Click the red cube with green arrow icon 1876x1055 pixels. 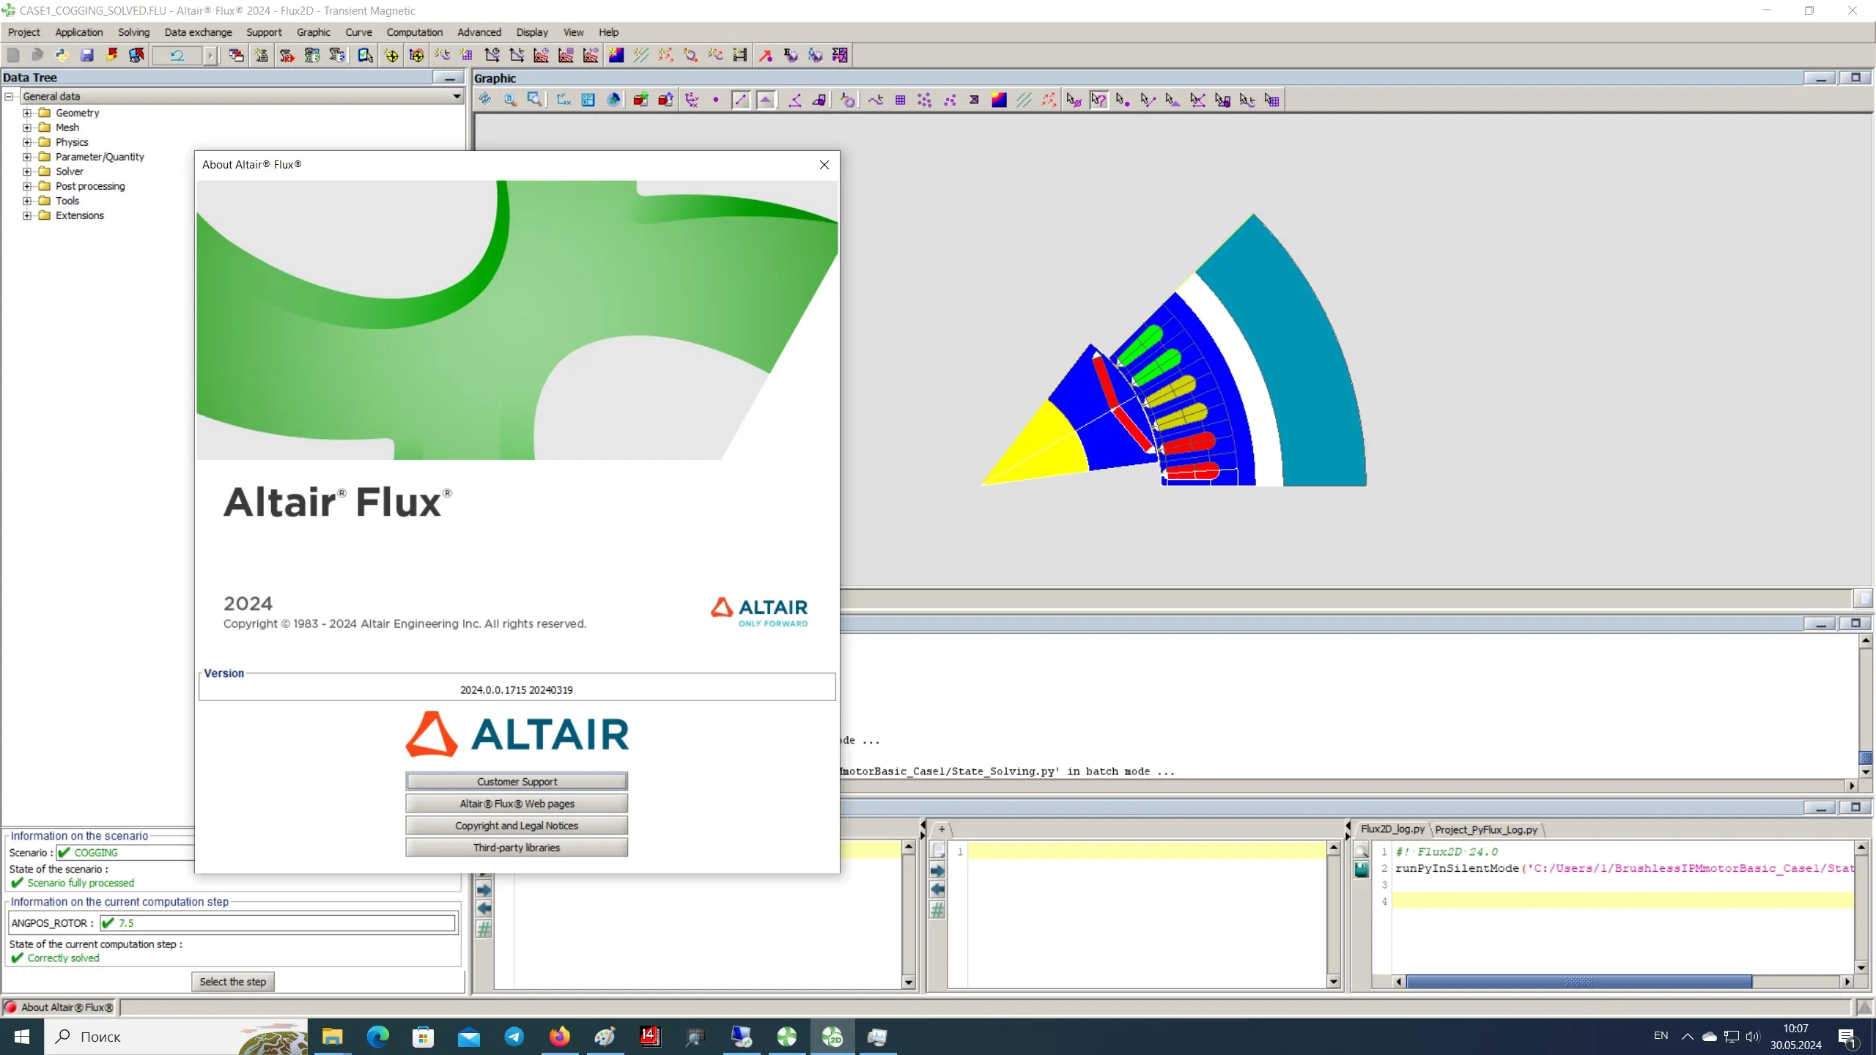(641, 100)
